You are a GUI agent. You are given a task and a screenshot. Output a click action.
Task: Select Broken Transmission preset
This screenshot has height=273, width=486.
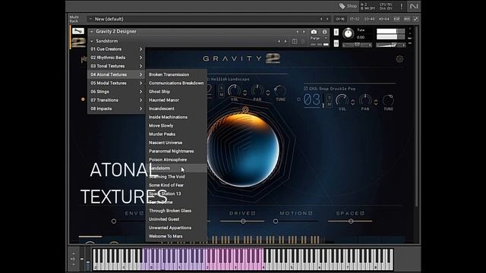pyautogui.click(x=176, y=74)
